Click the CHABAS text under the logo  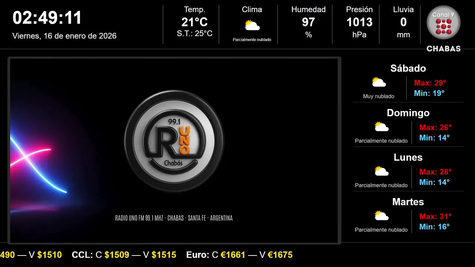click(x=443, y=49)
